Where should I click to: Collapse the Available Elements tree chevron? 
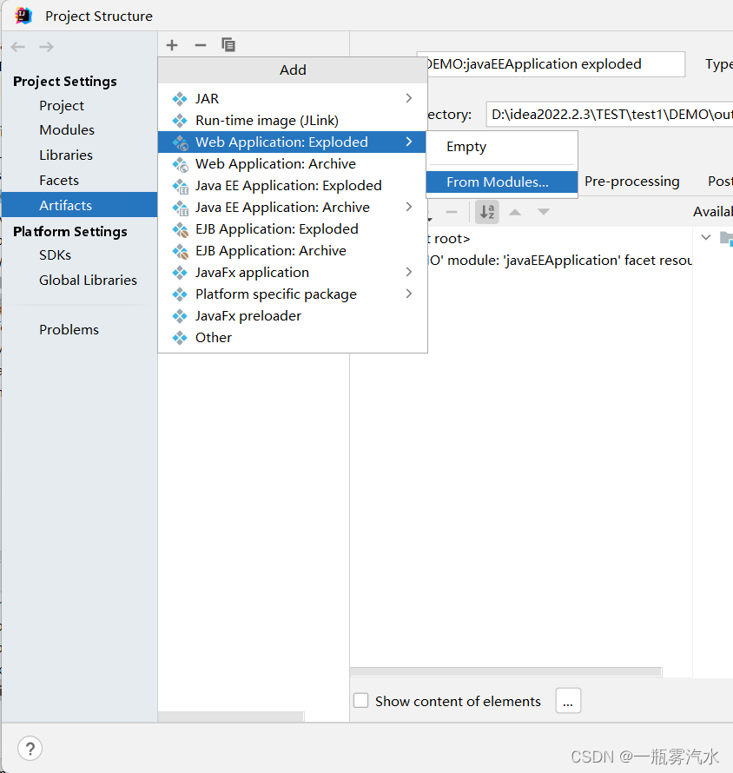point(706,238)
